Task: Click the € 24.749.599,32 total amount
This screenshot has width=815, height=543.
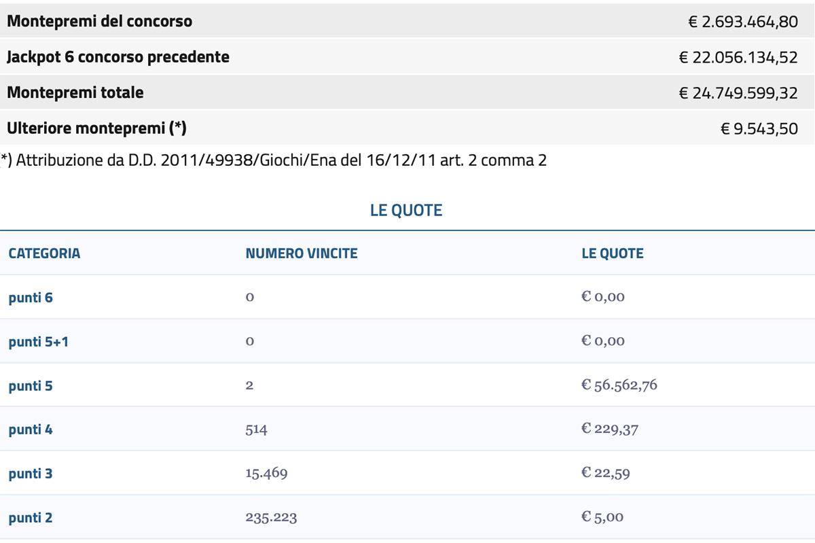Action: [x=738, y=93]
